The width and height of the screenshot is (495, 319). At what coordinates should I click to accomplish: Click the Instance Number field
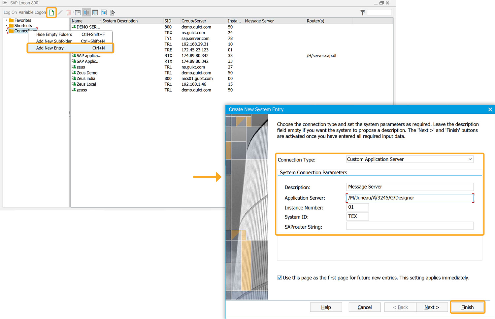pos(357,207)
